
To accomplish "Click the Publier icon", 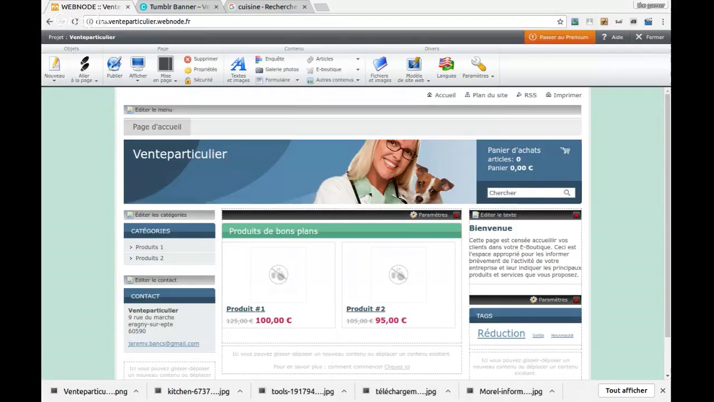I will 114,64.
